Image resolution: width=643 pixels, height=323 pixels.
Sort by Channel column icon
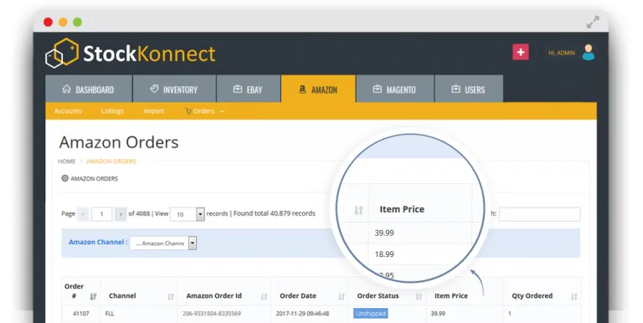(171, 296)
